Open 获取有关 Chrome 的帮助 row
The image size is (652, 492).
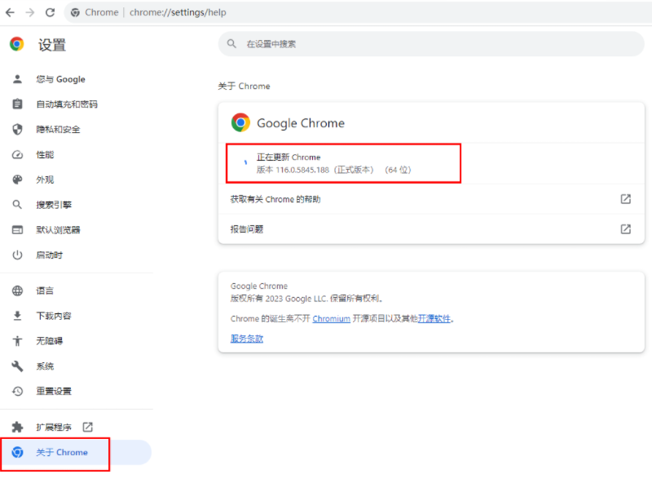(431, 199)
